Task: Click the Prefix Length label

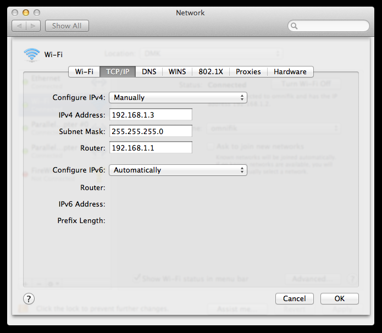Action: [x=81, y=220]
